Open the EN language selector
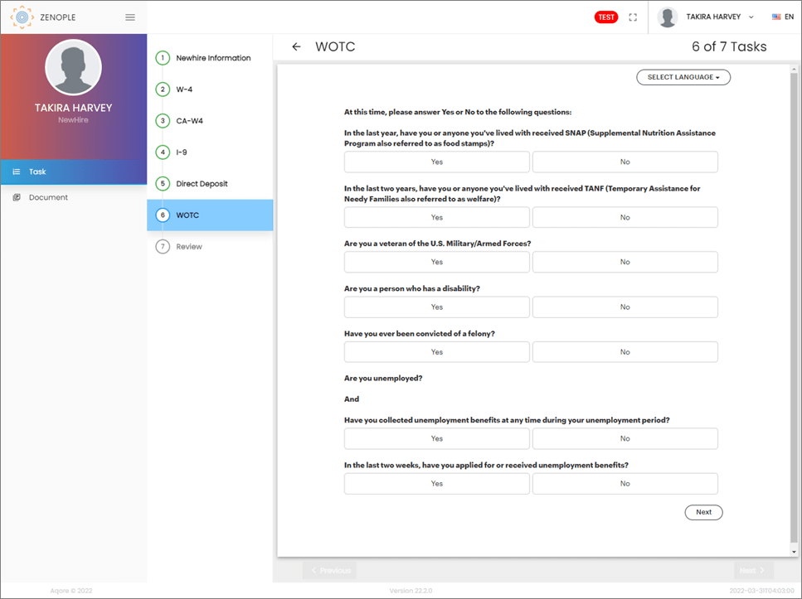The height and width of the screenshot is (599, 802). click(781, 17)
